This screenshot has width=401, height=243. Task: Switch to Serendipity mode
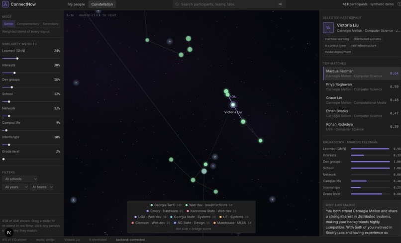(x=50, y=24)
